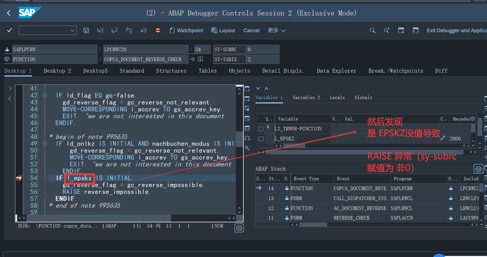Click down chevron above Variables tabs
The height and width of the screenshot is (257, 487).
pyautogui.click(x=258, y=88)
